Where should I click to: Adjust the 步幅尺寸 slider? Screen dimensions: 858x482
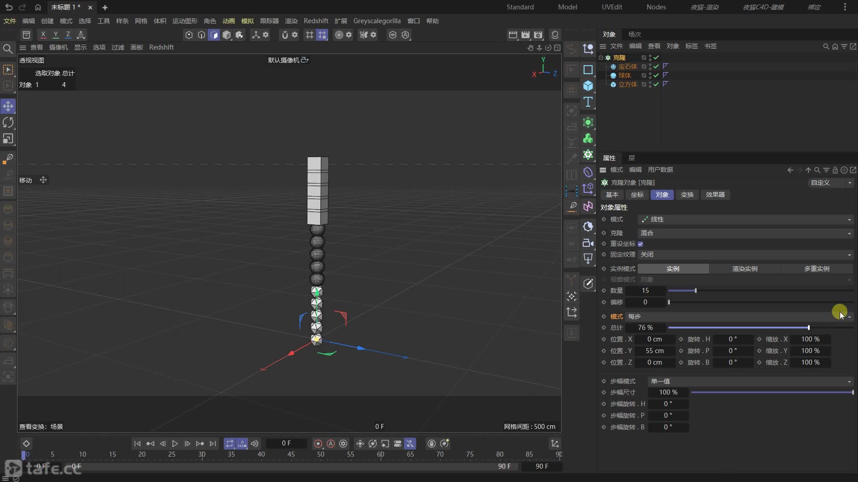(x=772, y=392)
